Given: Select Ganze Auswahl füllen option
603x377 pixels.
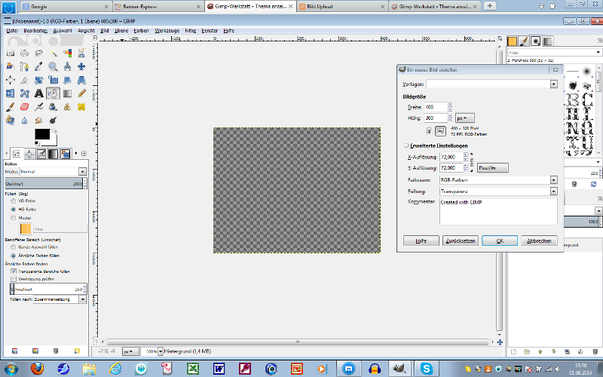Looking at the screenshot, I should pyautogui.click(x=14, y=247).
